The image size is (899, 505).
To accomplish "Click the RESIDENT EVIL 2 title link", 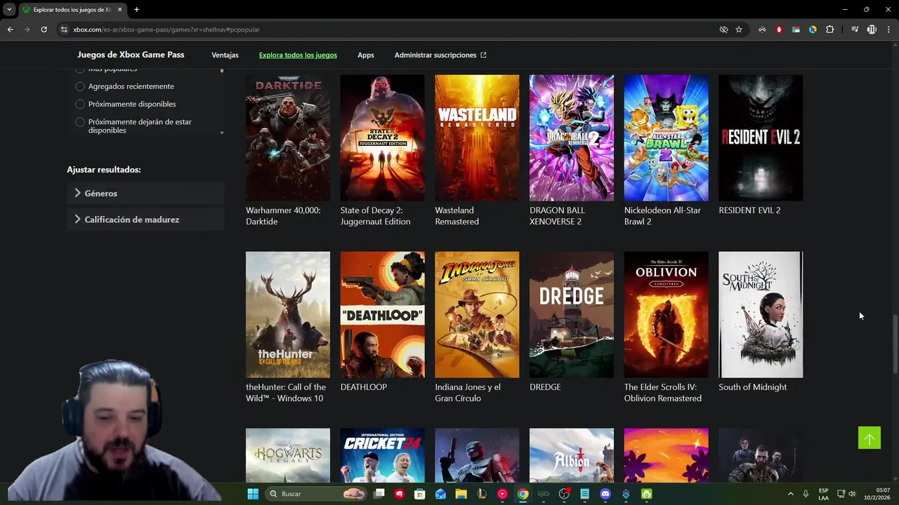I will 749,210.
